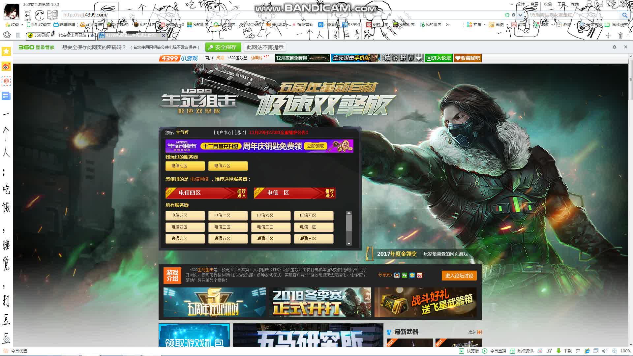This screenshot has width=633, height=356.
Task: Expand more bookmarks chevron
Action: (x=448, y=25)
